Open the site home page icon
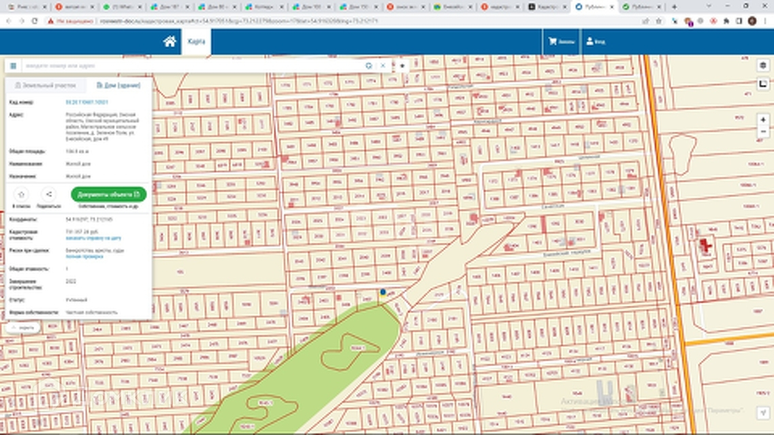The image size is (774, 435). pyautogui.click(x=170, y=41)
